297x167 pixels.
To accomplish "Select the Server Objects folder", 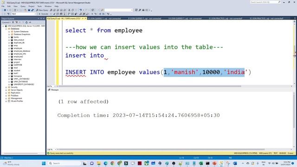I will coord(17,90).
